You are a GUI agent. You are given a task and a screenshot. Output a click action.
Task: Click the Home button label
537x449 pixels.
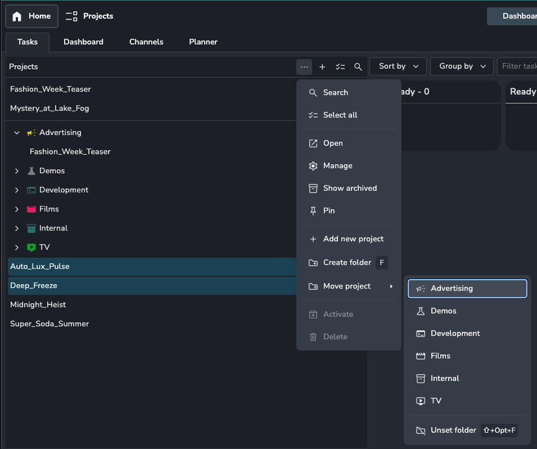point(40,16)
